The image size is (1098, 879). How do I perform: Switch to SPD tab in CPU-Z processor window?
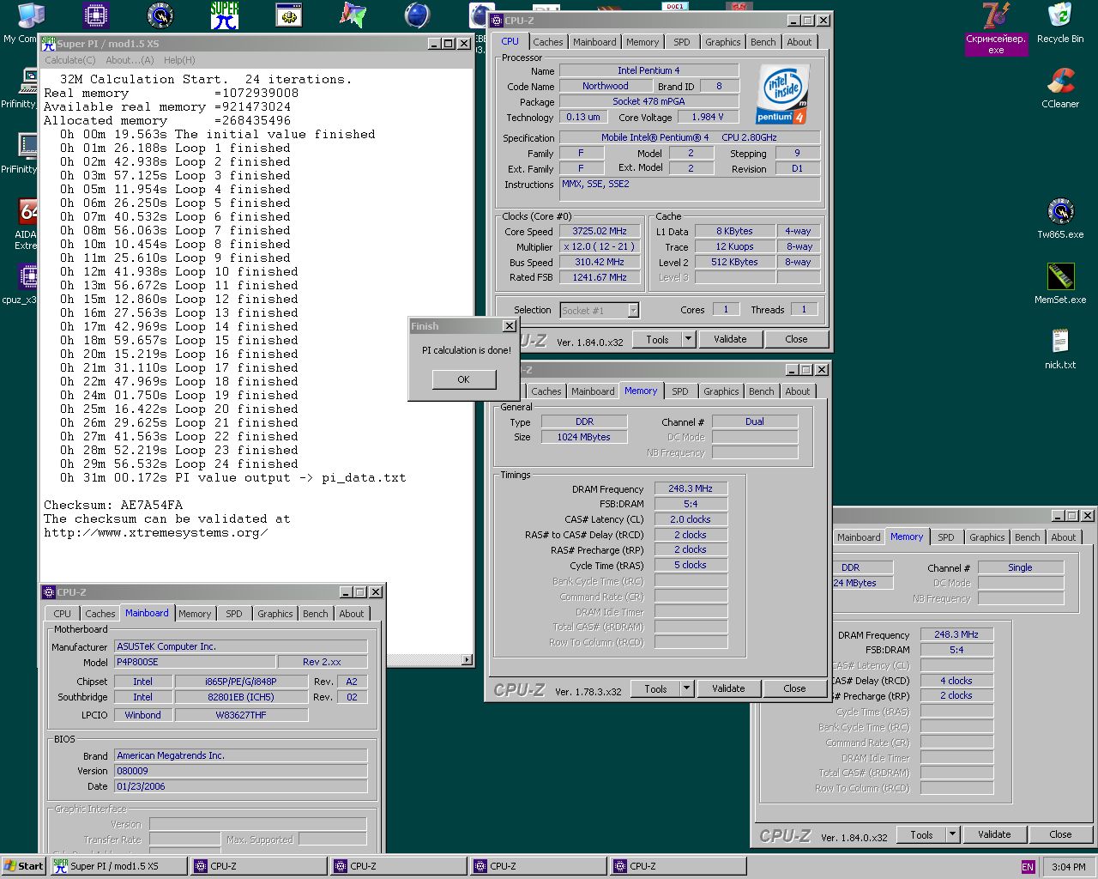pos(681,42)
